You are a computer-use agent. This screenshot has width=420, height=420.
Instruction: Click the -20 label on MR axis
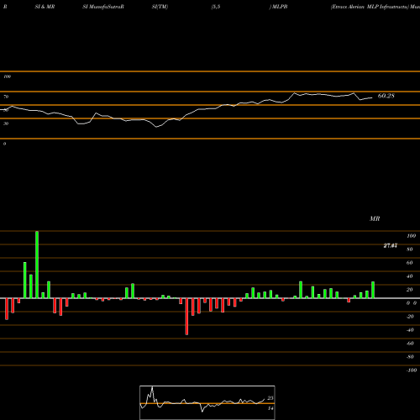pyautogui.click(x=410, y=317)
